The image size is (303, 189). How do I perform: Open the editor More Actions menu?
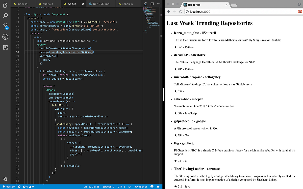(159, 4)
